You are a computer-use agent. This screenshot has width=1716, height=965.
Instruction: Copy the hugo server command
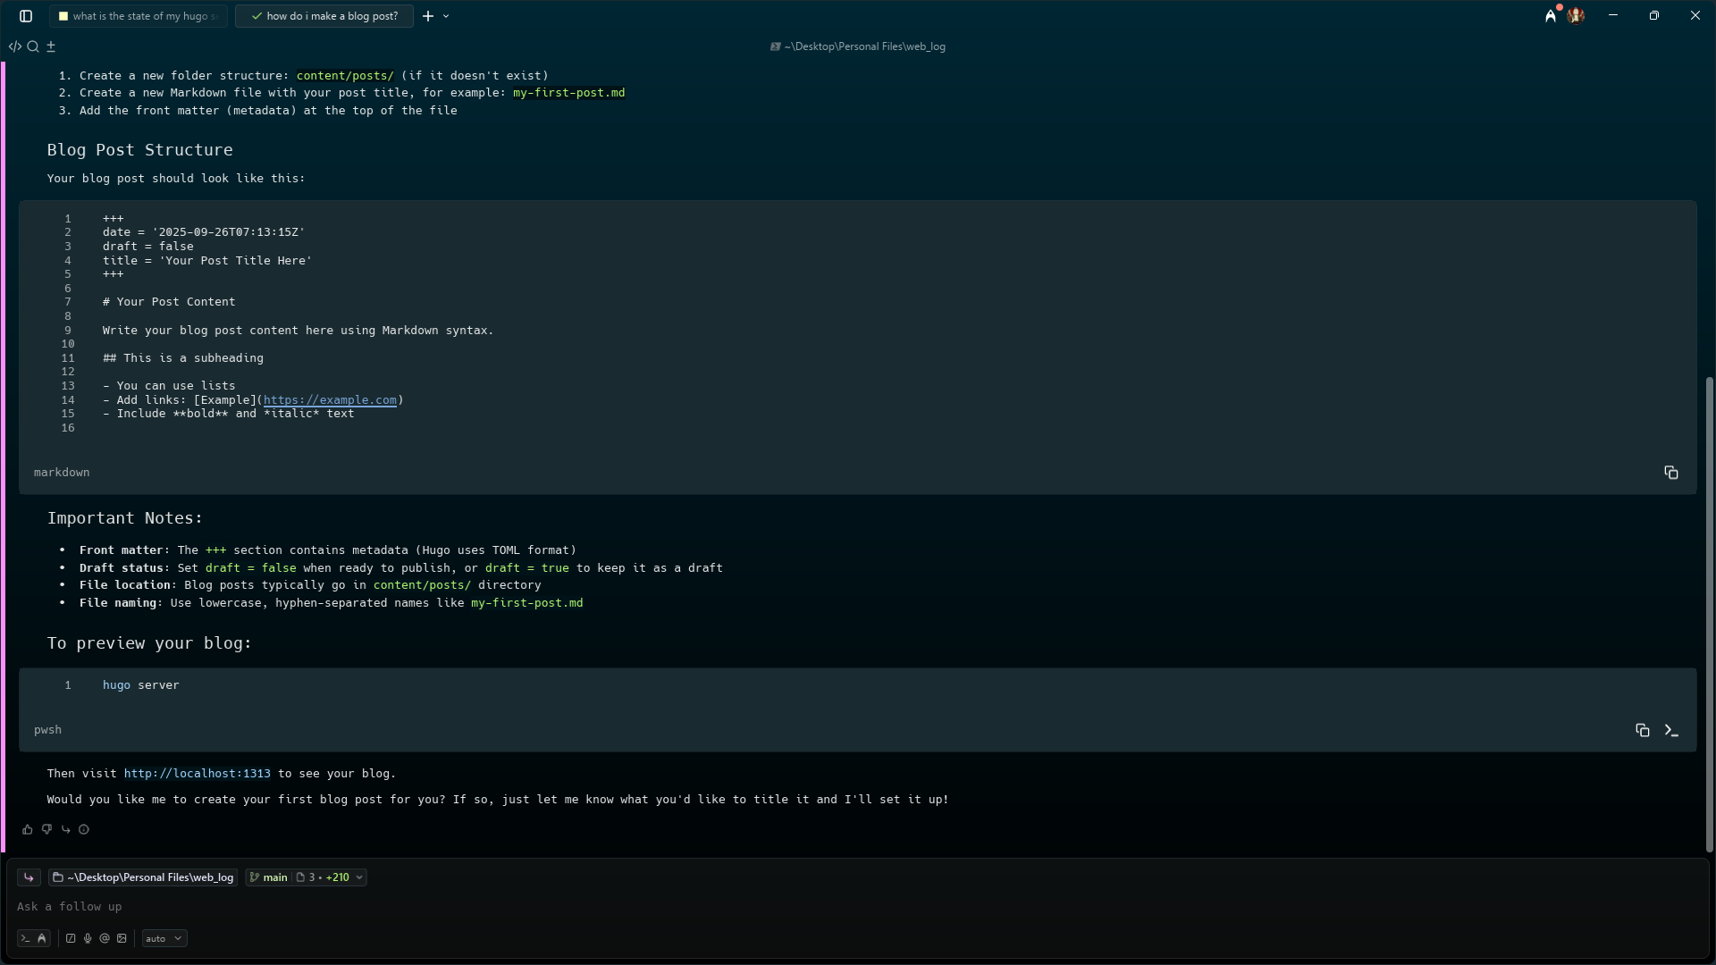click(x=1642, y=730)
